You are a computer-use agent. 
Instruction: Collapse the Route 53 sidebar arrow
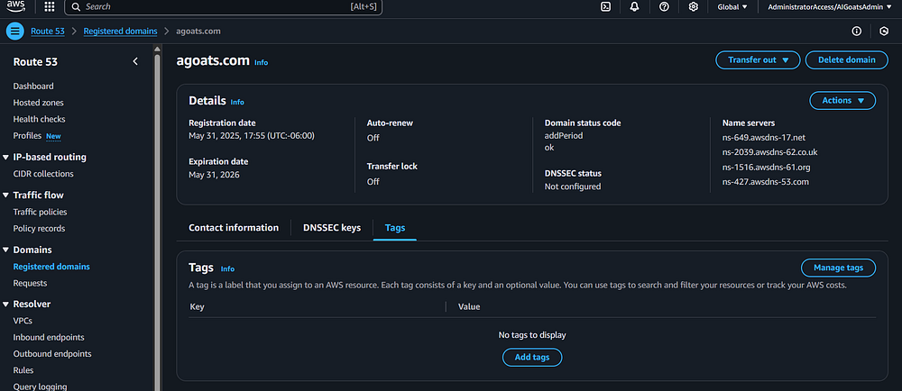pos(135,61)
